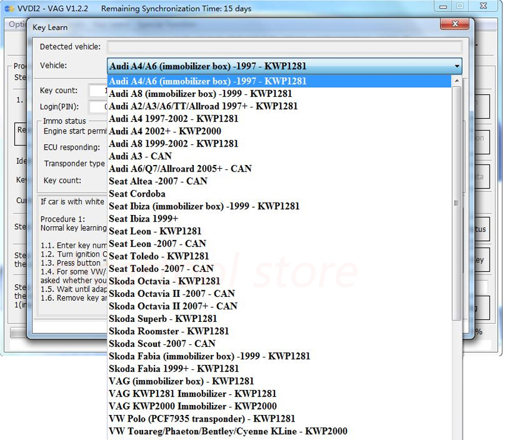505x440 pixels.
Task: Pick Seat Leon - KWP1281
Action: click(x=279, y=231)
